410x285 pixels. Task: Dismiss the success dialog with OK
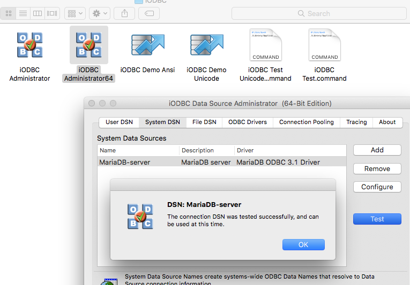[x=303, y=244]
